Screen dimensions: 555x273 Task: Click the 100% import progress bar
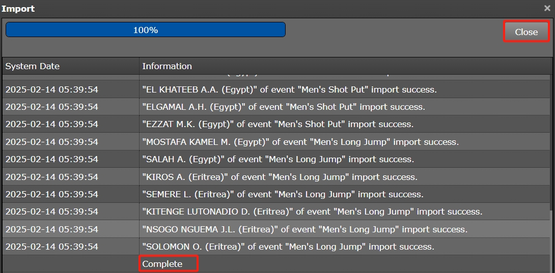[146, 30]
